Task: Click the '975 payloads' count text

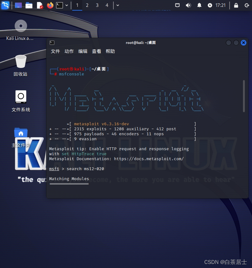Action: pyautogui.click(x=89, y=134)
